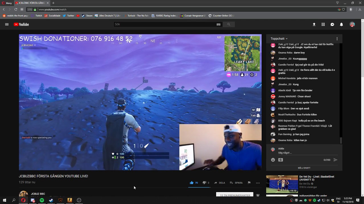This screenshot has width=364, height=204.
Task: Click the chat panel scrollbar thumb
Action: point(341,141)
